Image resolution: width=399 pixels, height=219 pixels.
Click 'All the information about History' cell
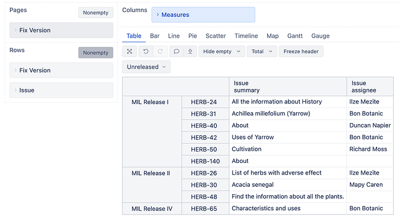coord(288,102)
